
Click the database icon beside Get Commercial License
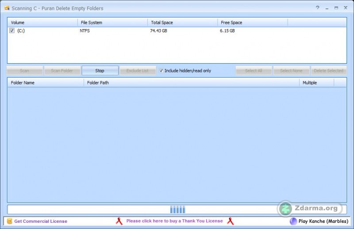click(9, 221)
